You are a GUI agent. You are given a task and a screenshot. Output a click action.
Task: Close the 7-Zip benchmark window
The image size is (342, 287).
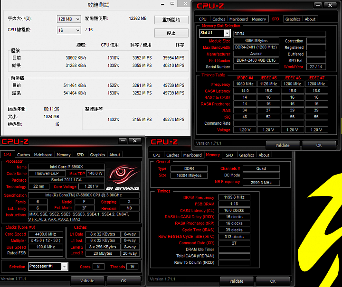(185, 3)
